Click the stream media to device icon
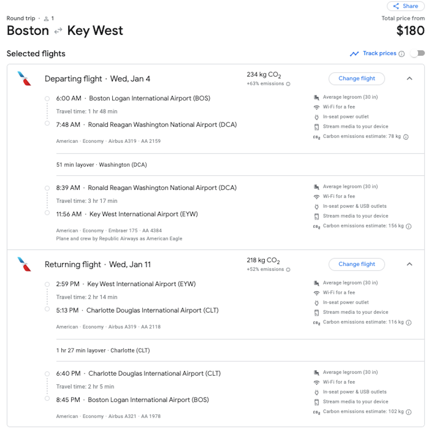Screen dimensions: 431x429 (x=316, y=126)
